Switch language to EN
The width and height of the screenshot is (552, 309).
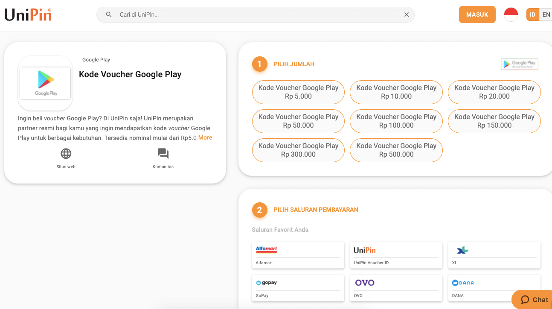pos(546,15)
